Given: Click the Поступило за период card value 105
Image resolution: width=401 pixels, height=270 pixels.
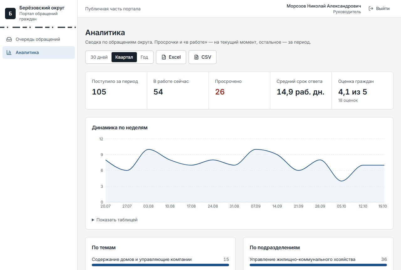Looking at the screenshot, I should tap(99, 92).
